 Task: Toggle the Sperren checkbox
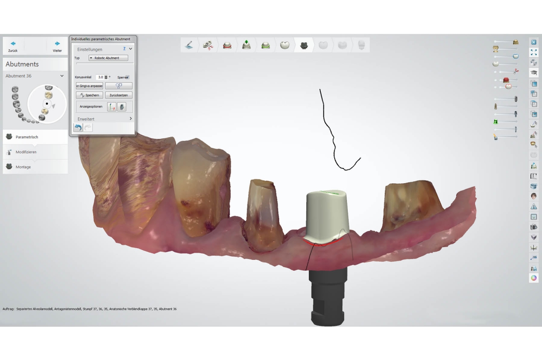click(127, 77)
